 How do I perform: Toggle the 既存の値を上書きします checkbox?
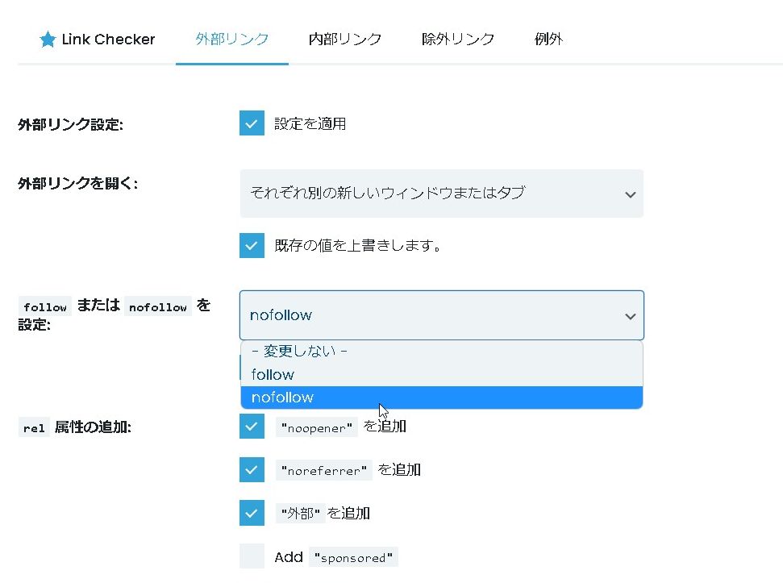pos(252,245)
